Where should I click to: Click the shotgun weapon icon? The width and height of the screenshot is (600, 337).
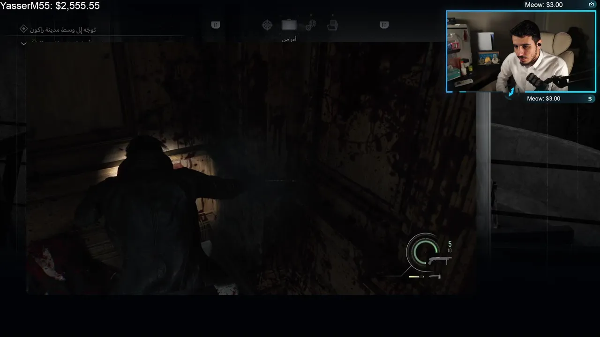(440, 260)
